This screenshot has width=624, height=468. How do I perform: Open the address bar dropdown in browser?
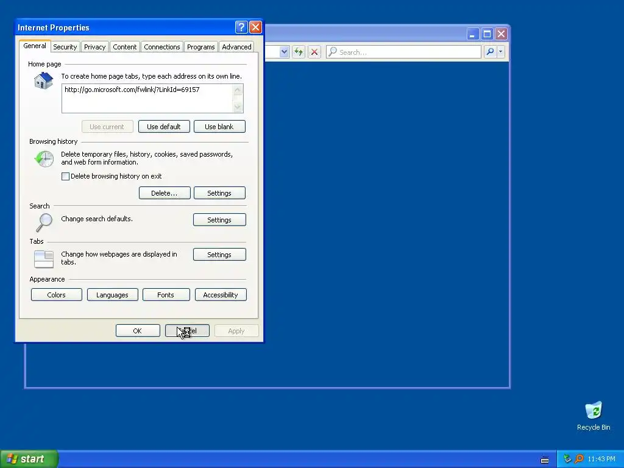[x=284, y=52]
